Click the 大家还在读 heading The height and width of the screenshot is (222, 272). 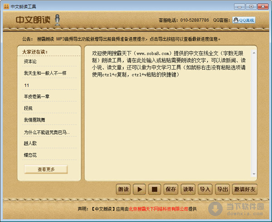pyautogui.click(x=35, y=52)
